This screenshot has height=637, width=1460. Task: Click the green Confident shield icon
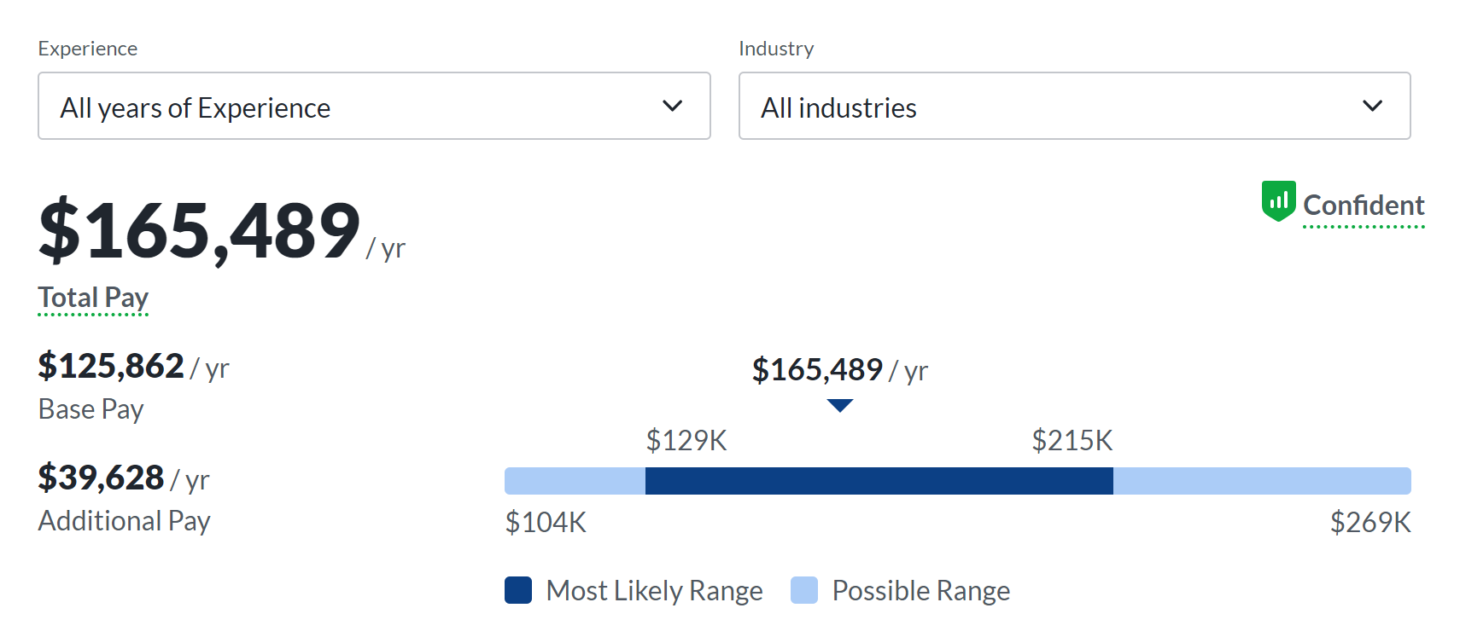[1278, 201]
